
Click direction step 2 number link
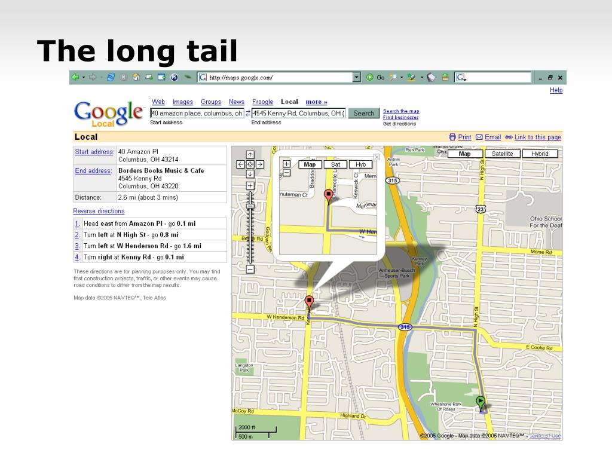pos(77,234)
